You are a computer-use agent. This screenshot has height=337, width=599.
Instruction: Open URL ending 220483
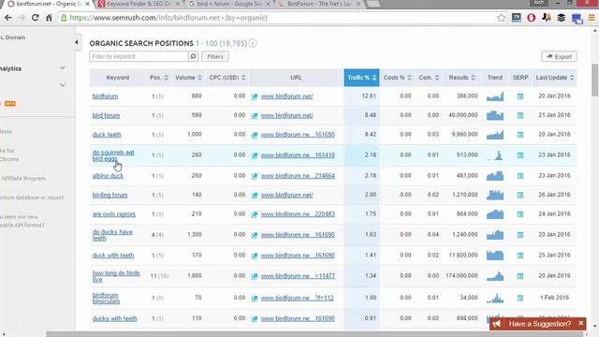[298, 214]
